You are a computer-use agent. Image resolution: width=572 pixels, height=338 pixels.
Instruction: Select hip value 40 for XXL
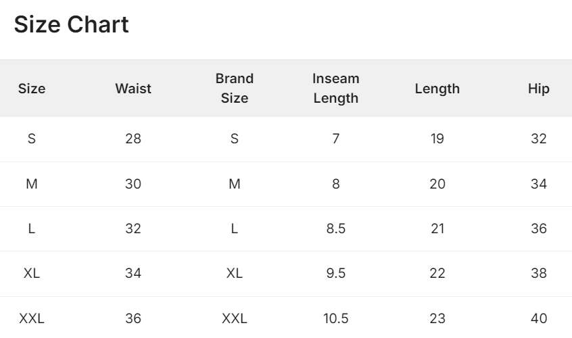pyautogui.click(x=539, y=318)
